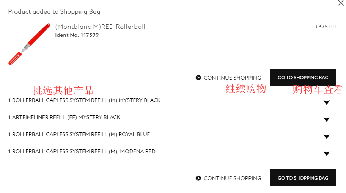Screen dimensions: 346x193
Task: Select the Rollerball Refill Royal Blue row label
Action: (79, 134)
